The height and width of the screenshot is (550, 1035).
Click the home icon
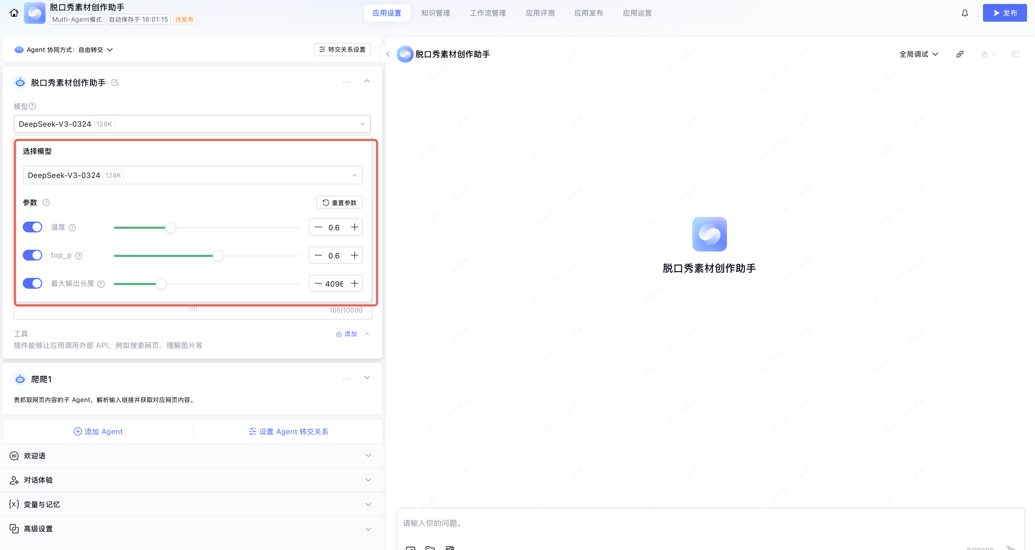click(14, 13)
